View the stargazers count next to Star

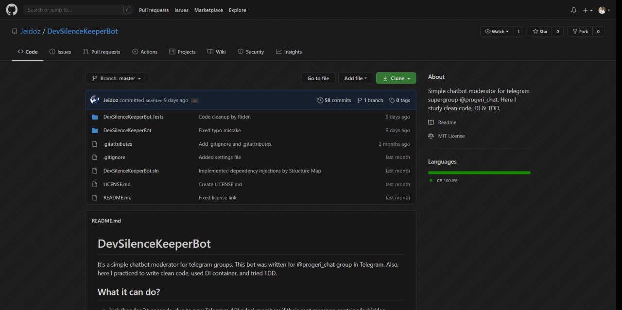pyautogui.click(x=557, y=32)
